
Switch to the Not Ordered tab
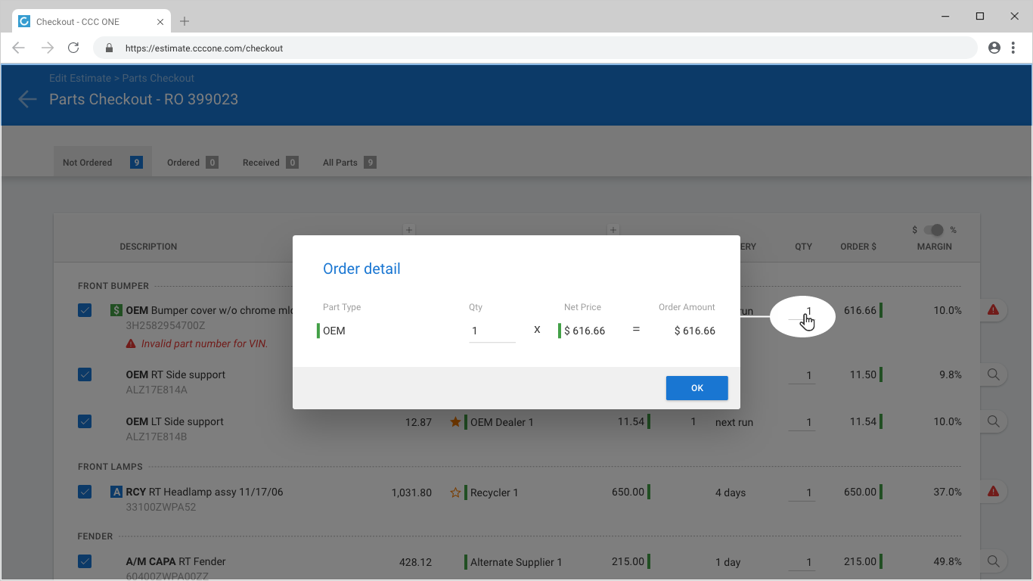tap(103, 162)
